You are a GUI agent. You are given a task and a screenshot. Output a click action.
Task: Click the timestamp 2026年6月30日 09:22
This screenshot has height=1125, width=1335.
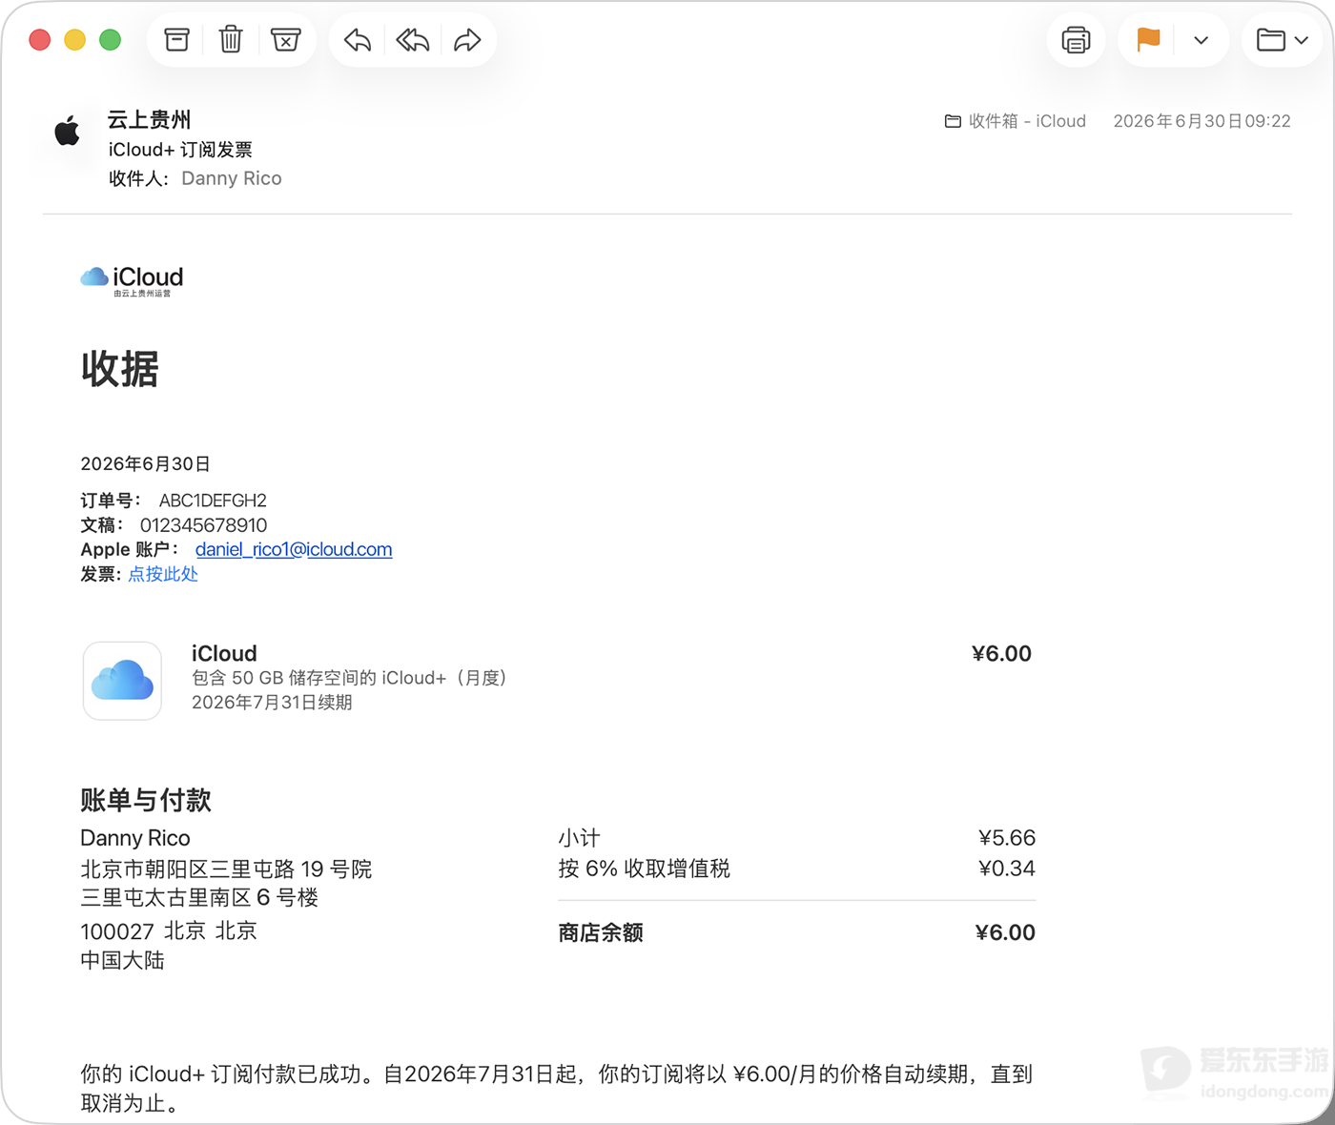point(1202,121)
